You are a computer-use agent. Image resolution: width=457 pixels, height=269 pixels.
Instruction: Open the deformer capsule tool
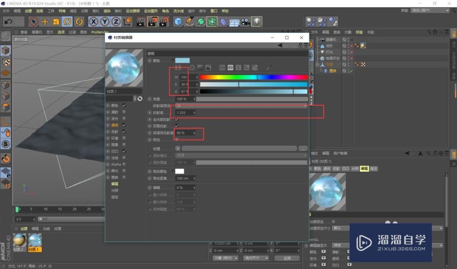tap(223, 22)
